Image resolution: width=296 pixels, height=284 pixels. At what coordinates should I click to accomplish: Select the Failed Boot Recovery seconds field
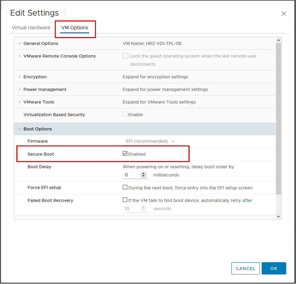click(131, 208)
